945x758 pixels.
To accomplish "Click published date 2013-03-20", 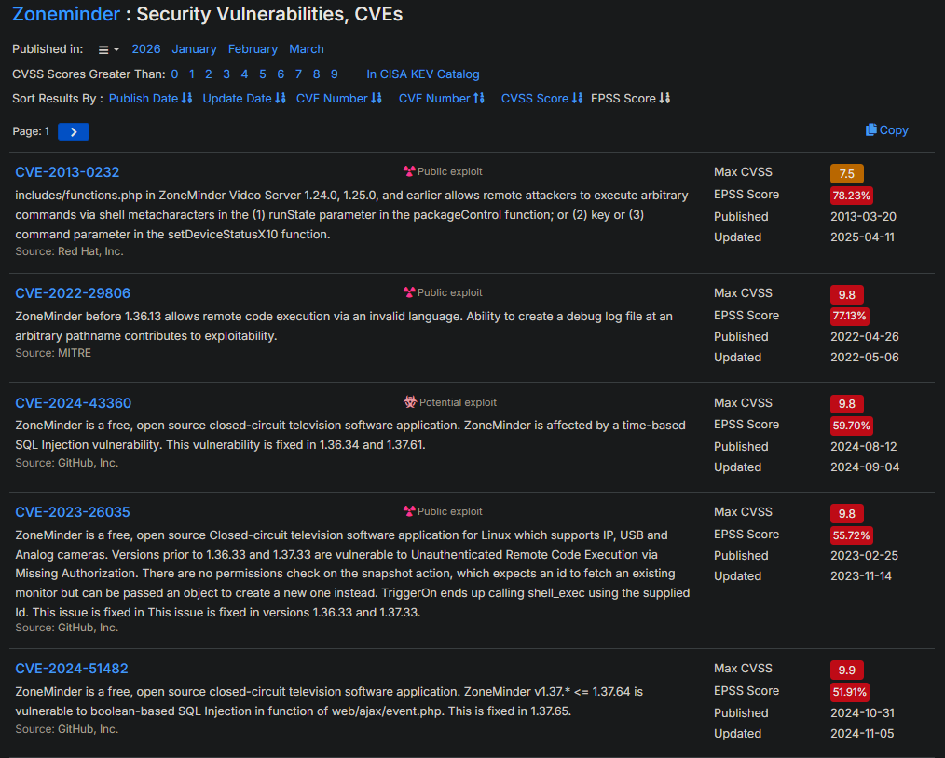I will [x=863, y=217].
